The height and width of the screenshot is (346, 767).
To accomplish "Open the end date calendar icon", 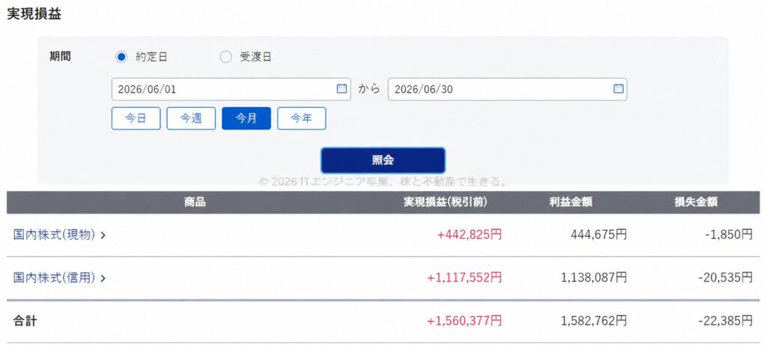I will click(x=618, y=88).
